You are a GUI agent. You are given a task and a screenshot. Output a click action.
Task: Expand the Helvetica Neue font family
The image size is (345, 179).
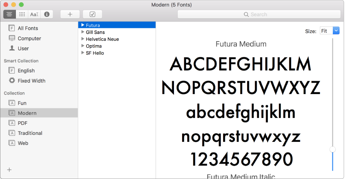coord(83,39)
